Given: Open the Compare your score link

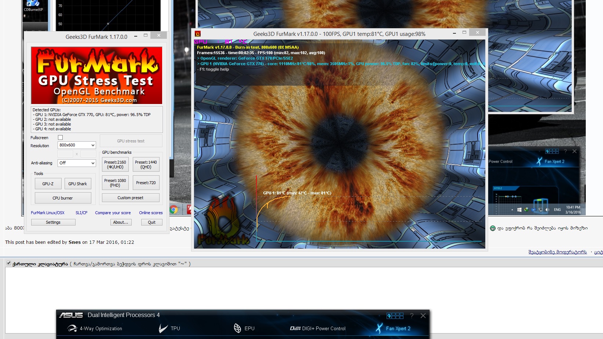Looking at the screenshot, I should pos(113,213).
